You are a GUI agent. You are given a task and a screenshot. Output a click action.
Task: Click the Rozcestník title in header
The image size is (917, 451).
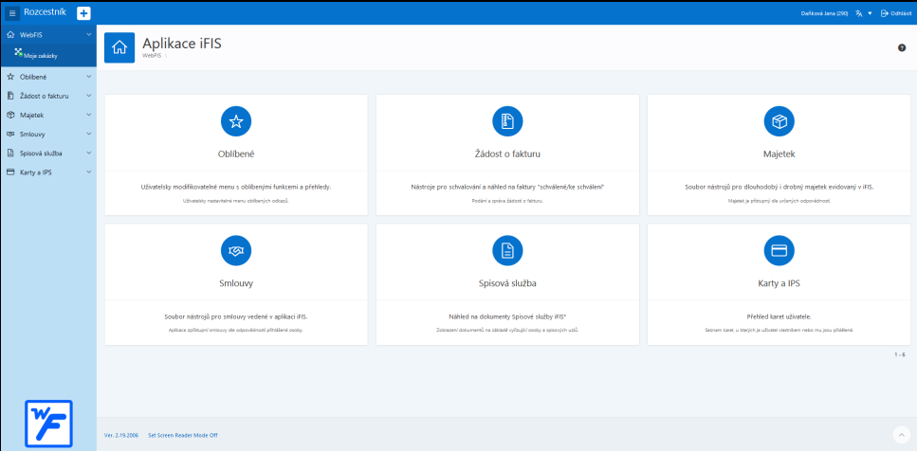45,11
